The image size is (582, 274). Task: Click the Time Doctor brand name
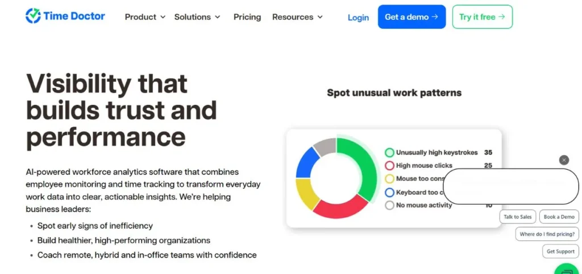pos(74,16)
